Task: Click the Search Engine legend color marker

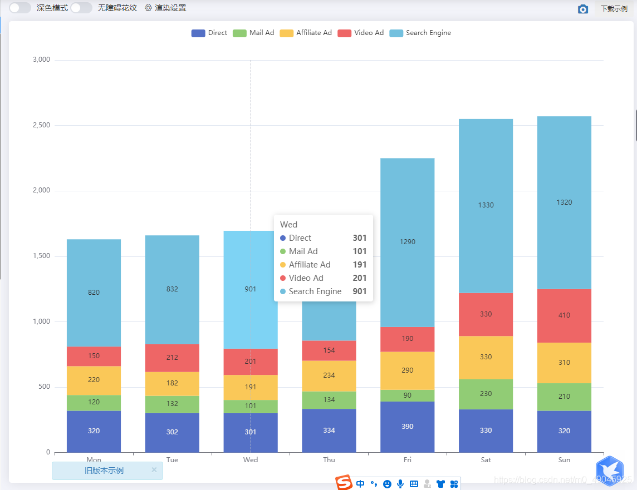Action: coord(397,33)
